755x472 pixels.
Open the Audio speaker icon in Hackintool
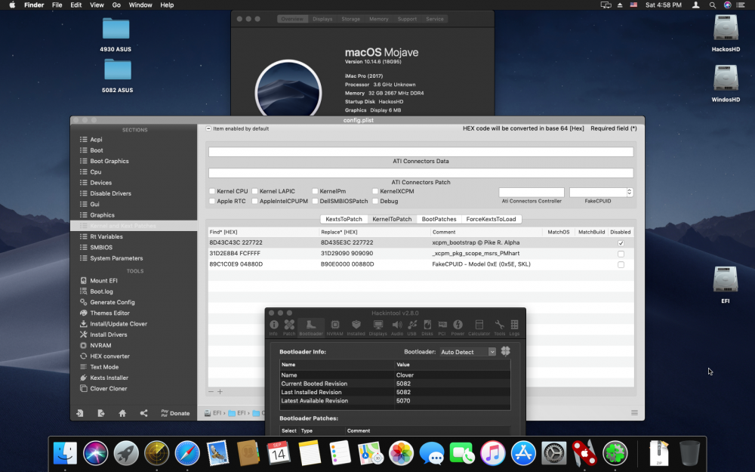[397, 327]
